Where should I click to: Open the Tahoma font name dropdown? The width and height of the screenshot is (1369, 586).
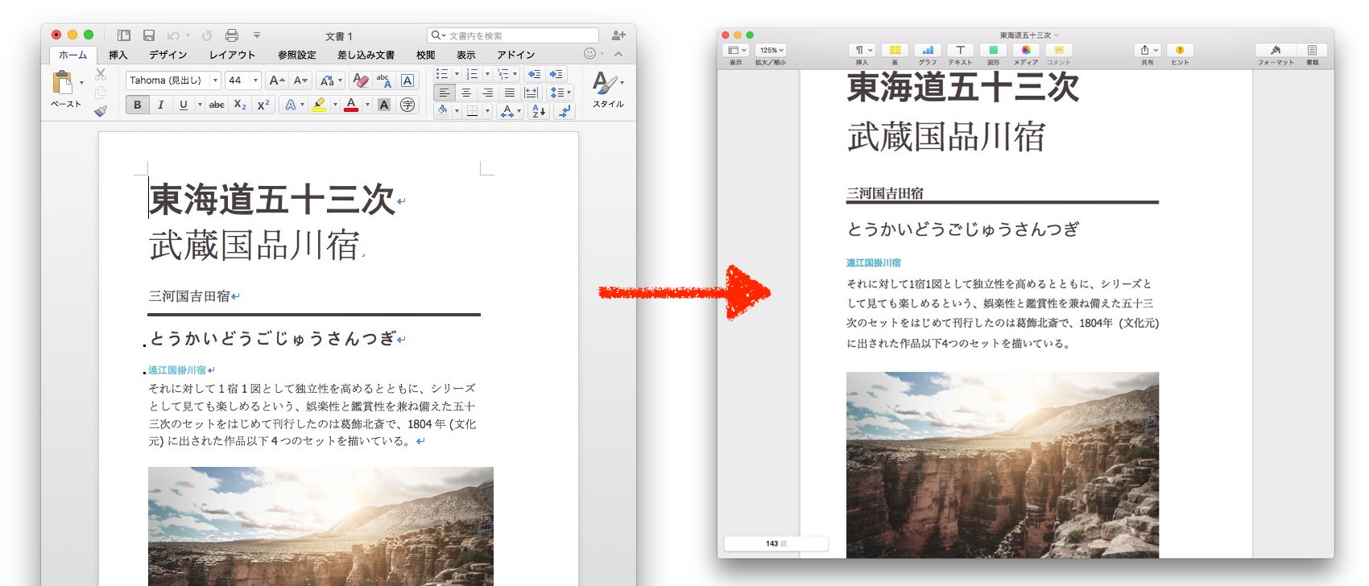click(x=215, y=80)
